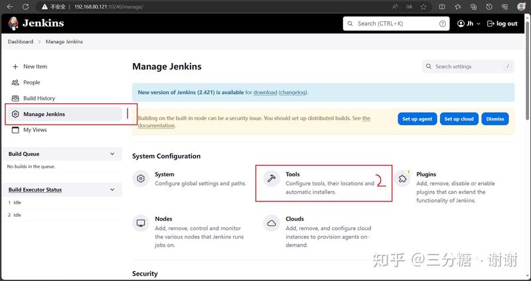Image resolution: width=531 pixels, height=281 pixels.
Task: Click the People group icon
Action: 15,82
